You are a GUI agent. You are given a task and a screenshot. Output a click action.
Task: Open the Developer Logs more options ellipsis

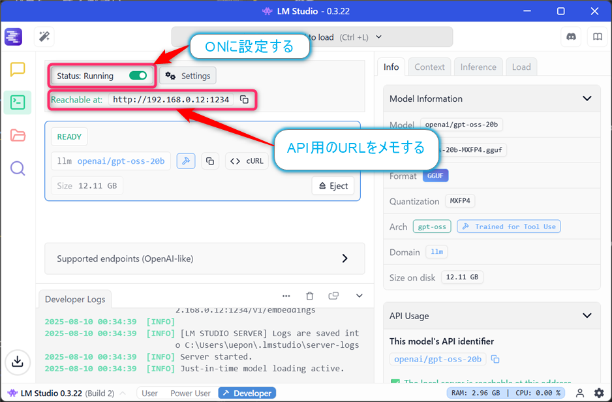[286, 296]
